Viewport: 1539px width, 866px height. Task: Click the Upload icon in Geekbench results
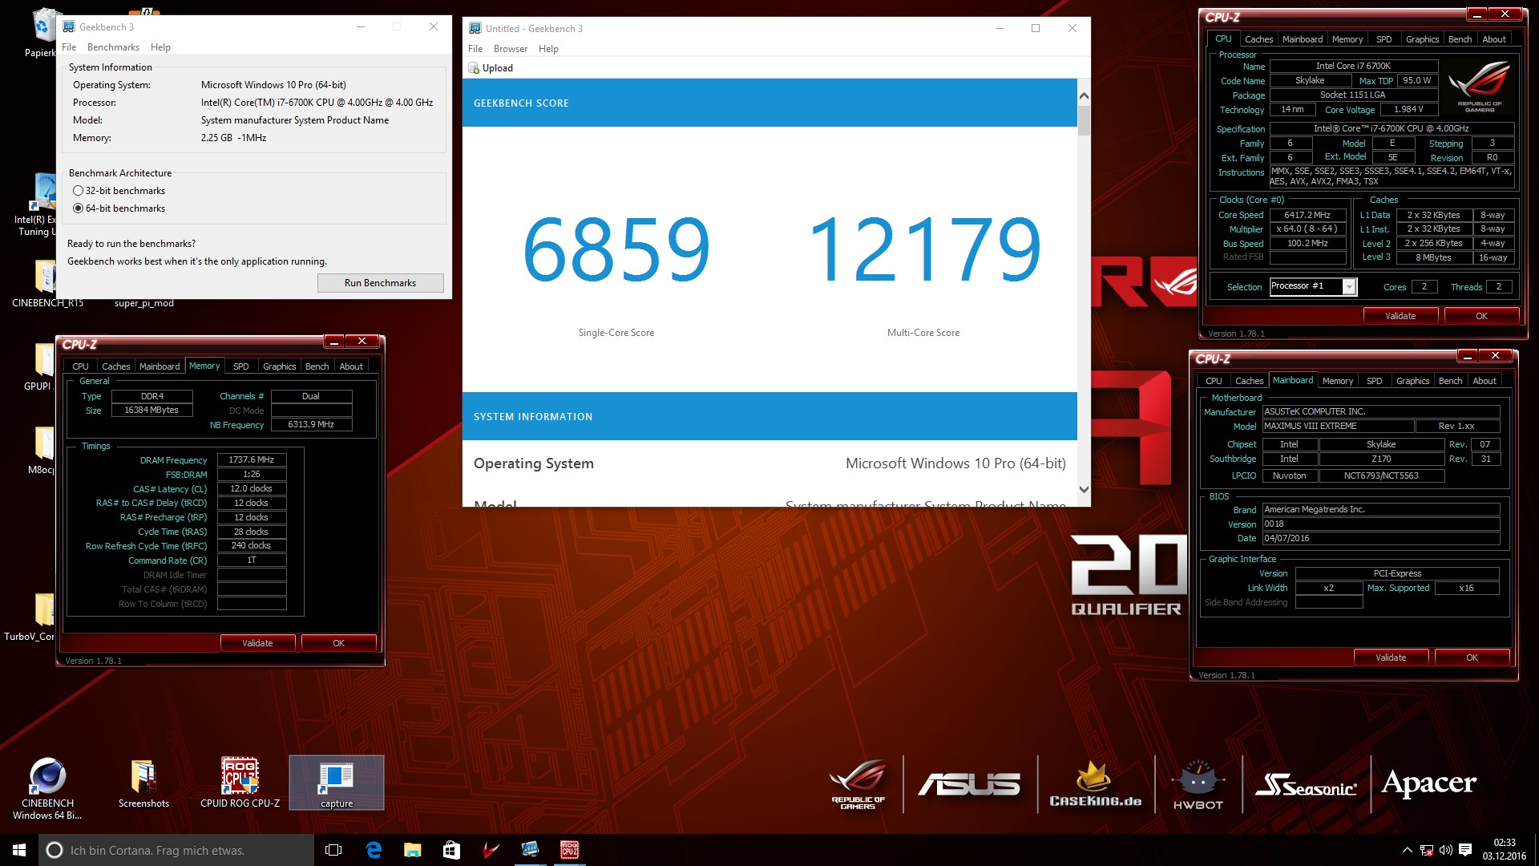click(474, 68)
